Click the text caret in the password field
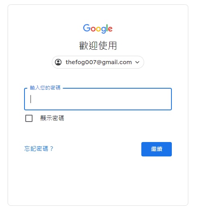 tap(31, 99)
